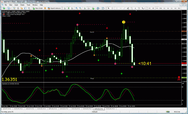Open the Indicators list tool
Screen dimensions: 188x114
(x=93, y=8)
